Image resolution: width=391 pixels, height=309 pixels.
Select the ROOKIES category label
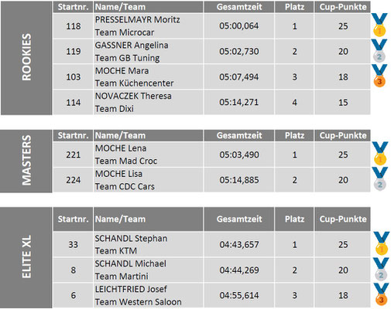click(x=26, y=58)
